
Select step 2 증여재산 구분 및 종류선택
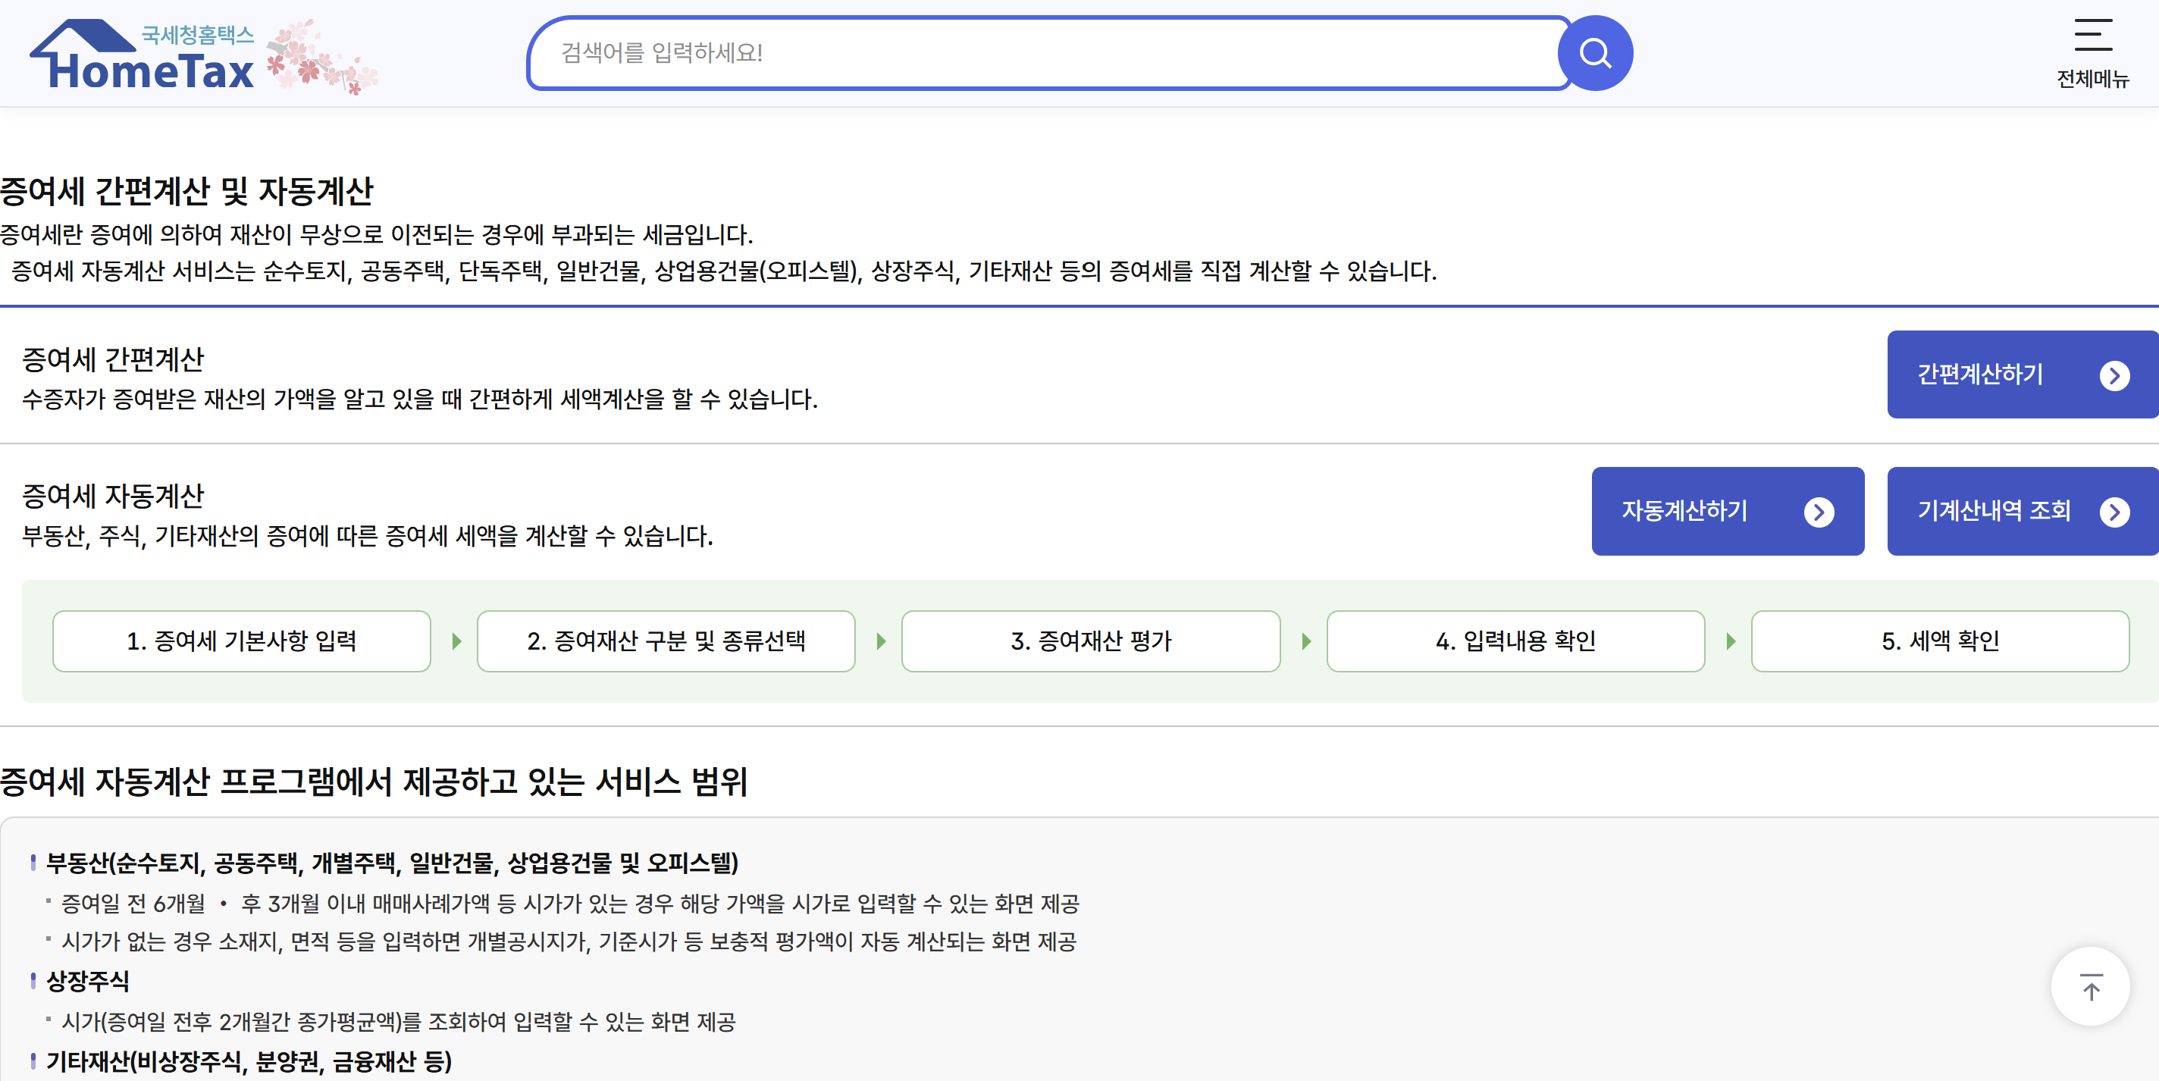pos(666,641)
